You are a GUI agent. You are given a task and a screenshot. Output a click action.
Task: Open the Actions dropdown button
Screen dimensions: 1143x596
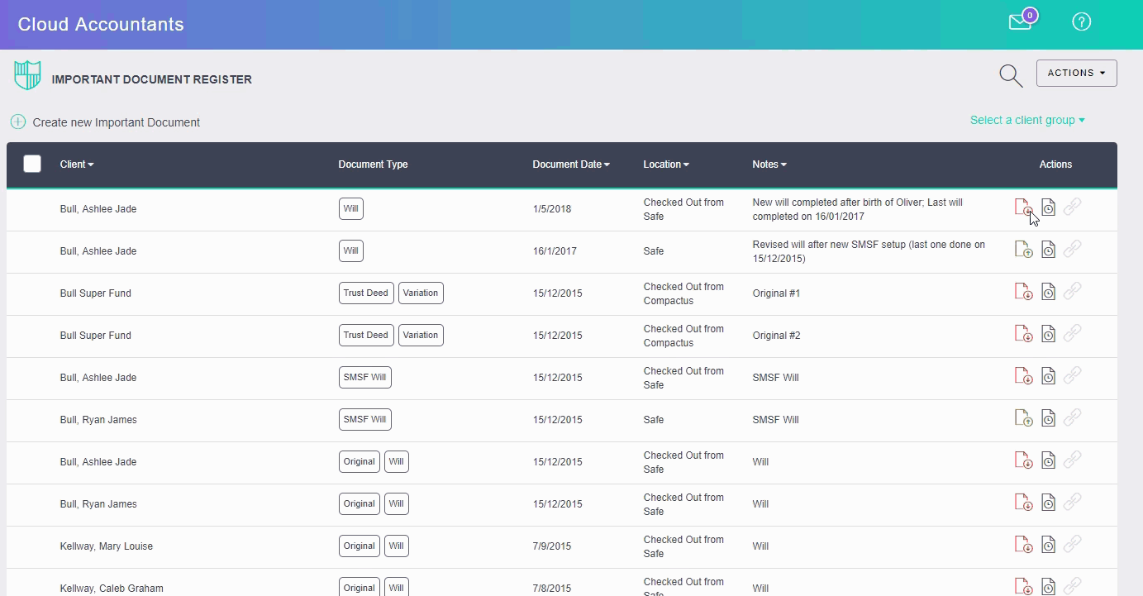[x=1076, y=73]
